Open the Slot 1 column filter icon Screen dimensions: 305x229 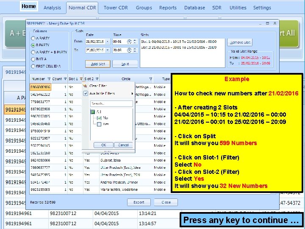point(81,79)
